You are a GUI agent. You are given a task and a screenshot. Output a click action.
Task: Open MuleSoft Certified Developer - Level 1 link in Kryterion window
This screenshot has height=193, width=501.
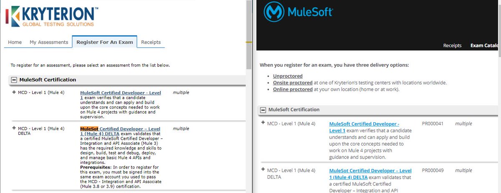click(x=120, y=95)
